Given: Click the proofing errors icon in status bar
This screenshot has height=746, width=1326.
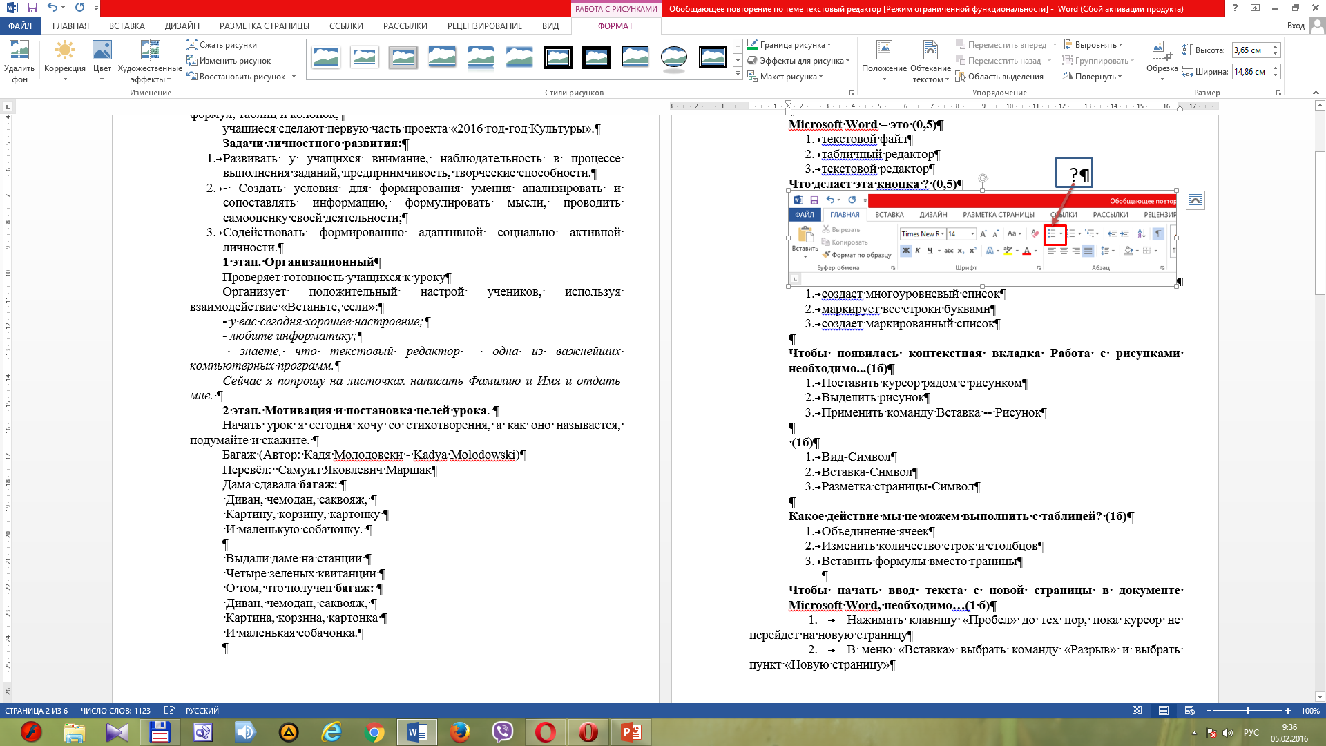Looking at the screenshot, I should 169,711.
